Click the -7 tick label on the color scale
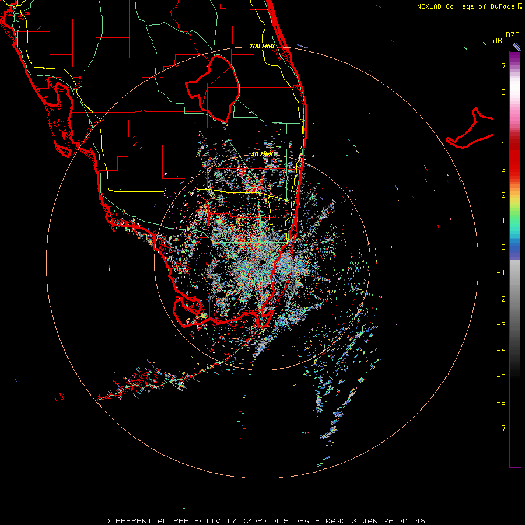Viewport: 525px width, 525px height. pos(501,428)
